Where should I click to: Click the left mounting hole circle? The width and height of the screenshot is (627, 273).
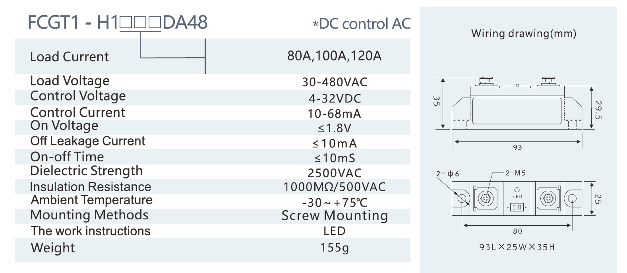(462, 198)
